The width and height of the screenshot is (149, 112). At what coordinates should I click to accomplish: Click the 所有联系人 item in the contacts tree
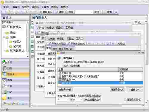(14, 27)
